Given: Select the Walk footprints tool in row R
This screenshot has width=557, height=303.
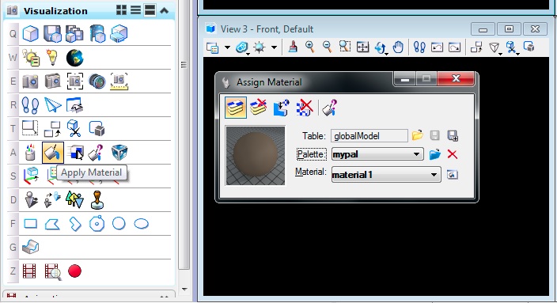Looking at the screenshot, I should tap(30, 105).
